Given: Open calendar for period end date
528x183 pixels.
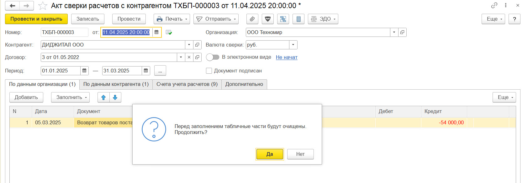Looking at the screenshot, I should coord(146,71).
